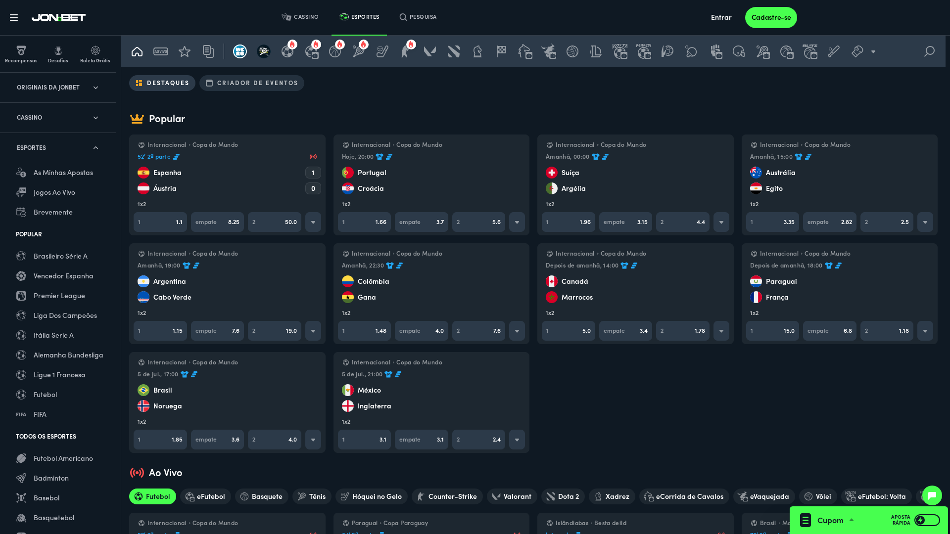Screen dimensions: 950x534
Task: Select the volleyball icon in sports bar
Action: (572, 51)
